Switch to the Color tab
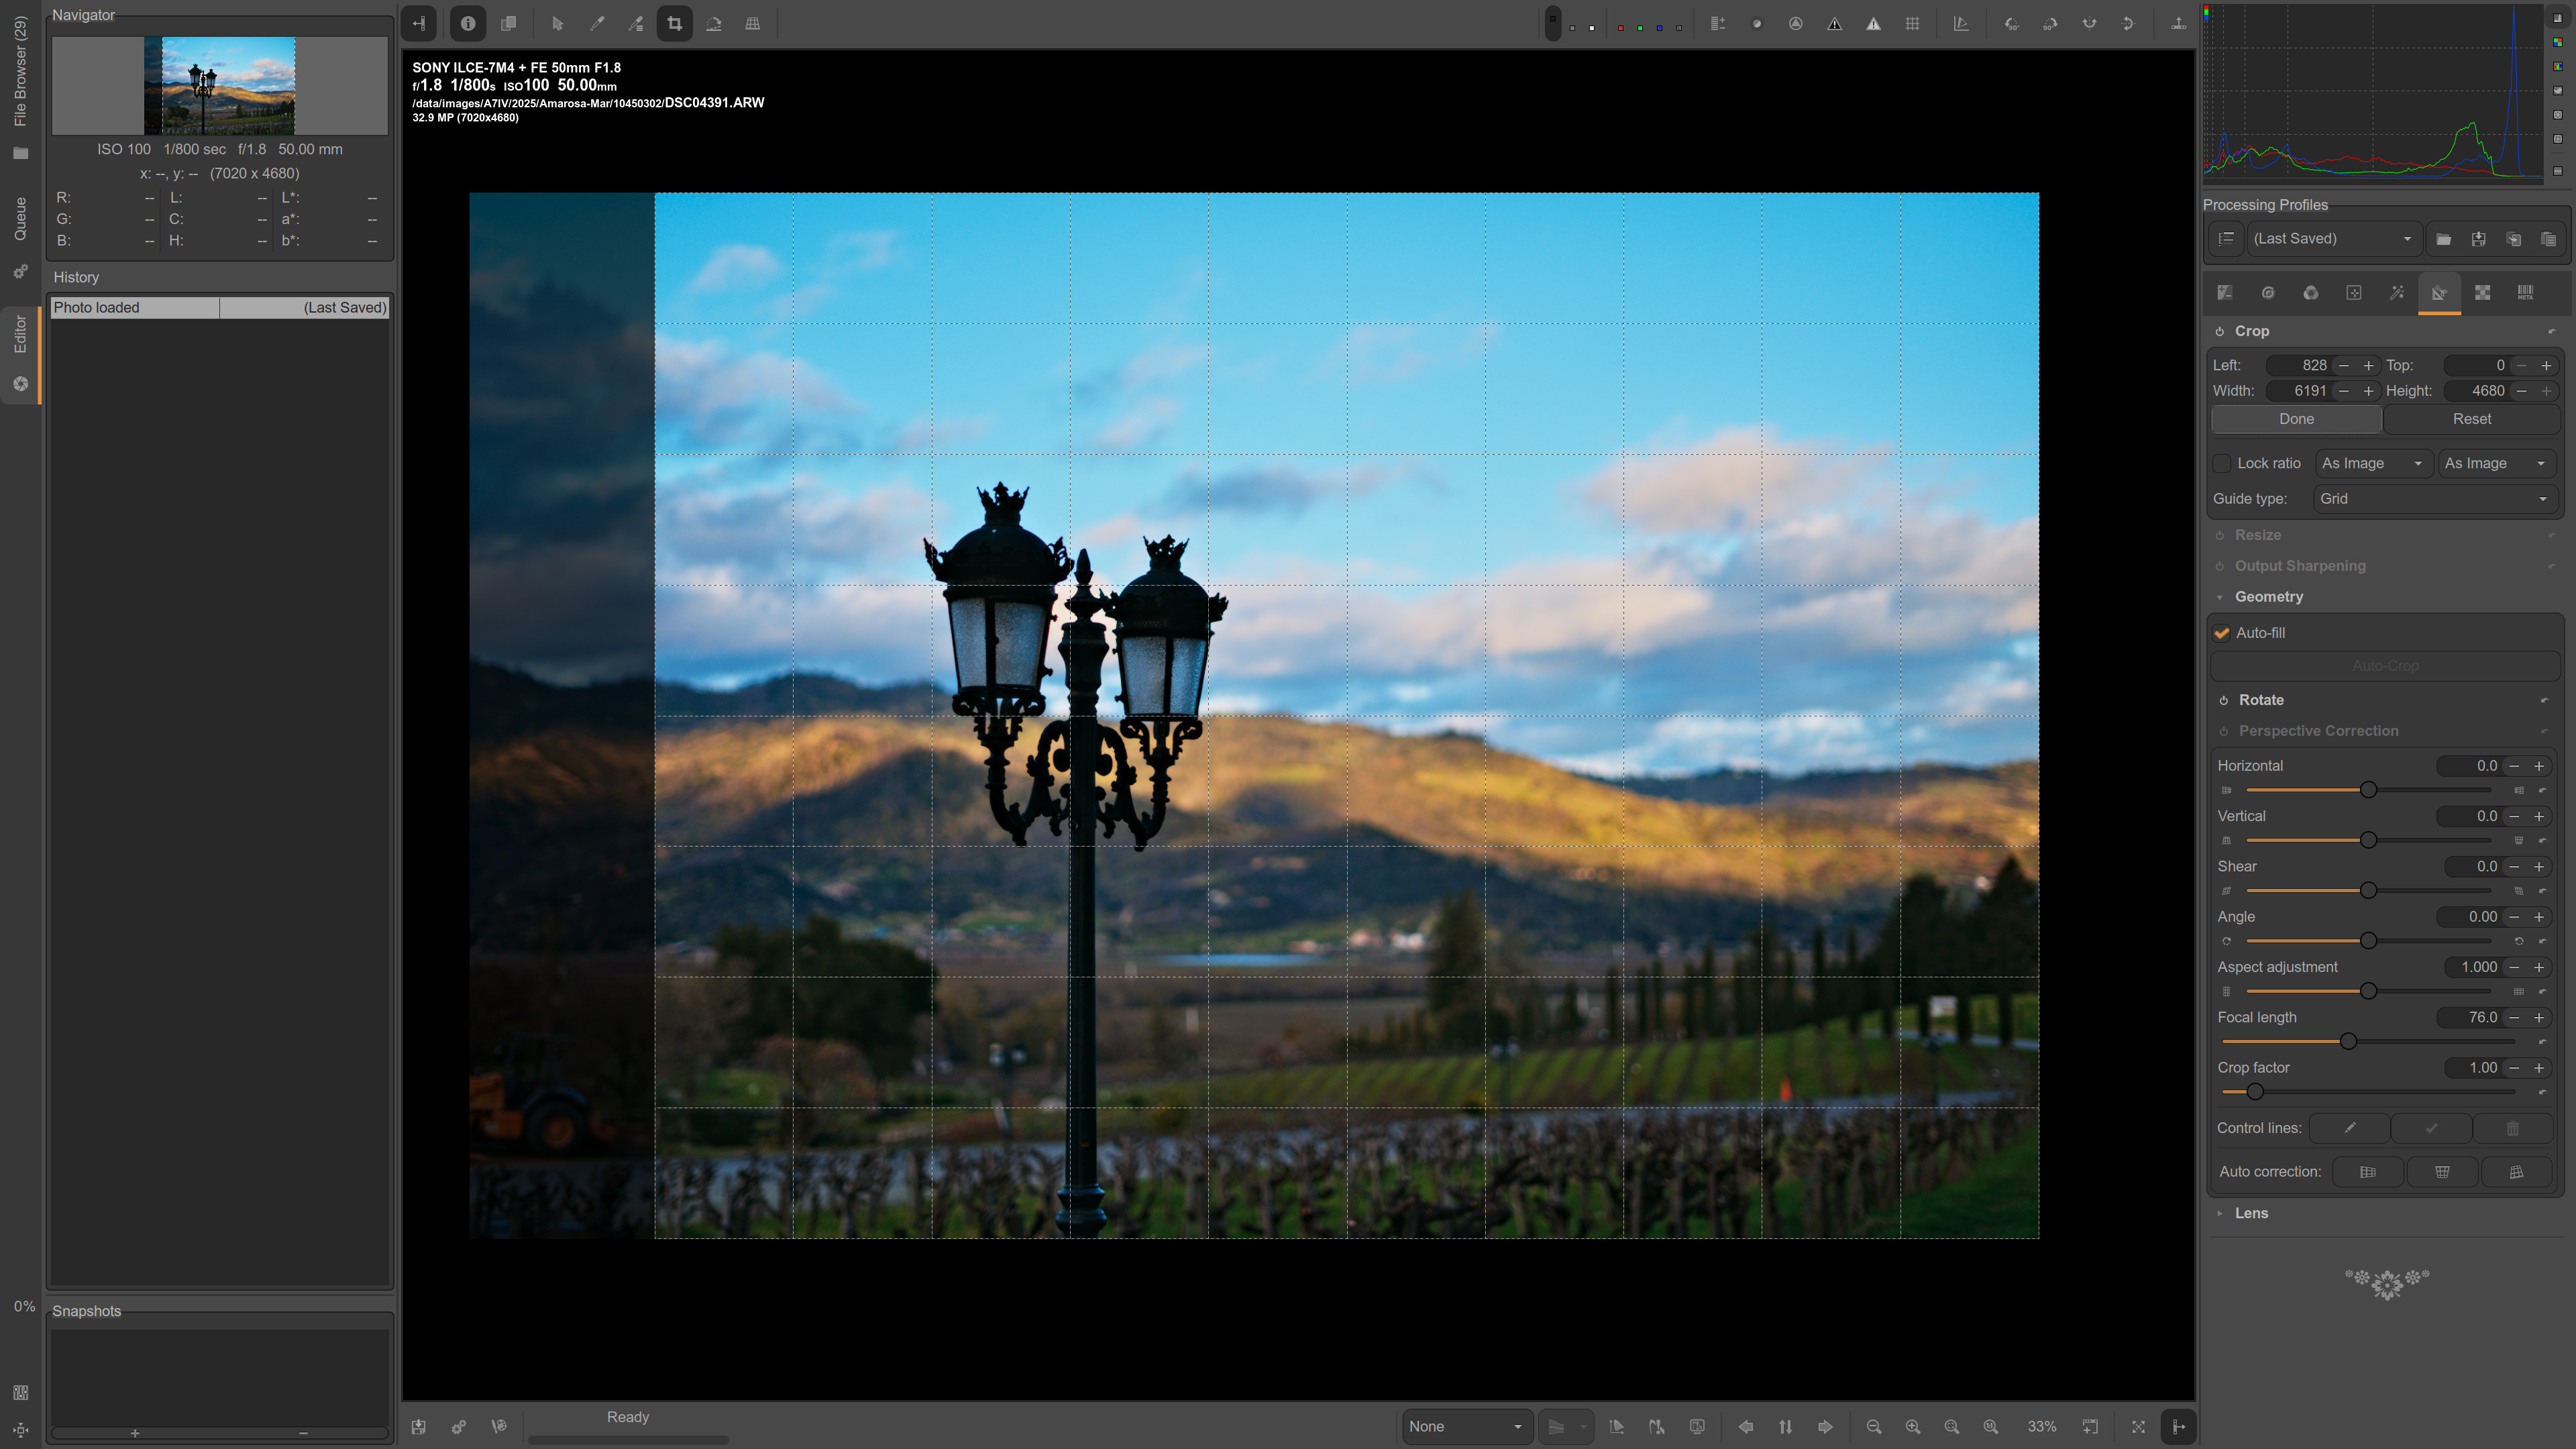 2311,293
